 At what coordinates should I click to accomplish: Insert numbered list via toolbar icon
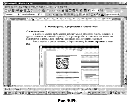(77, 15)
